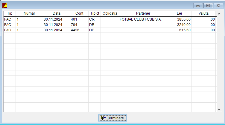Click the application logo icon in title bar
225x125 pixels.
pyautogui.click(x=5, y=5)
